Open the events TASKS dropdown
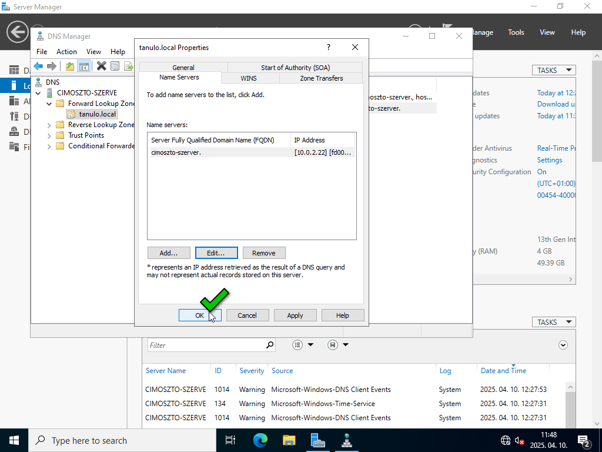Viewport: 602px width, 452px height. 553,322
